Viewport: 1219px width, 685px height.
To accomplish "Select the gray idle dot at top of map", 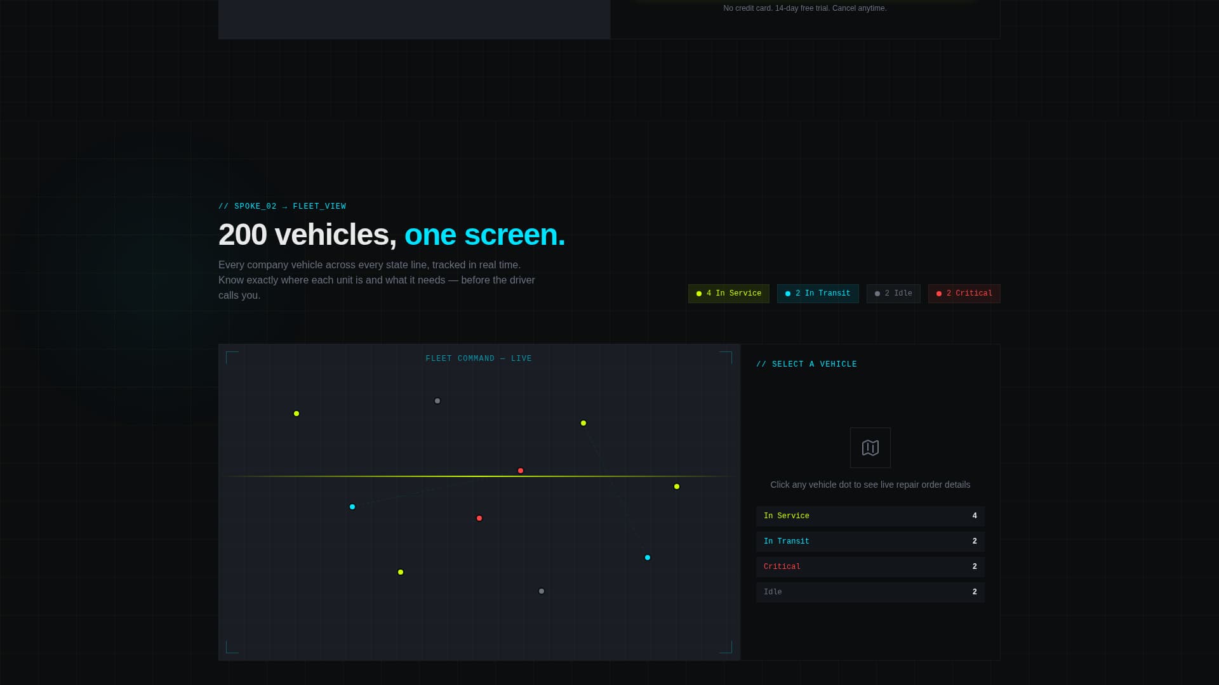I will pos(437,401).
